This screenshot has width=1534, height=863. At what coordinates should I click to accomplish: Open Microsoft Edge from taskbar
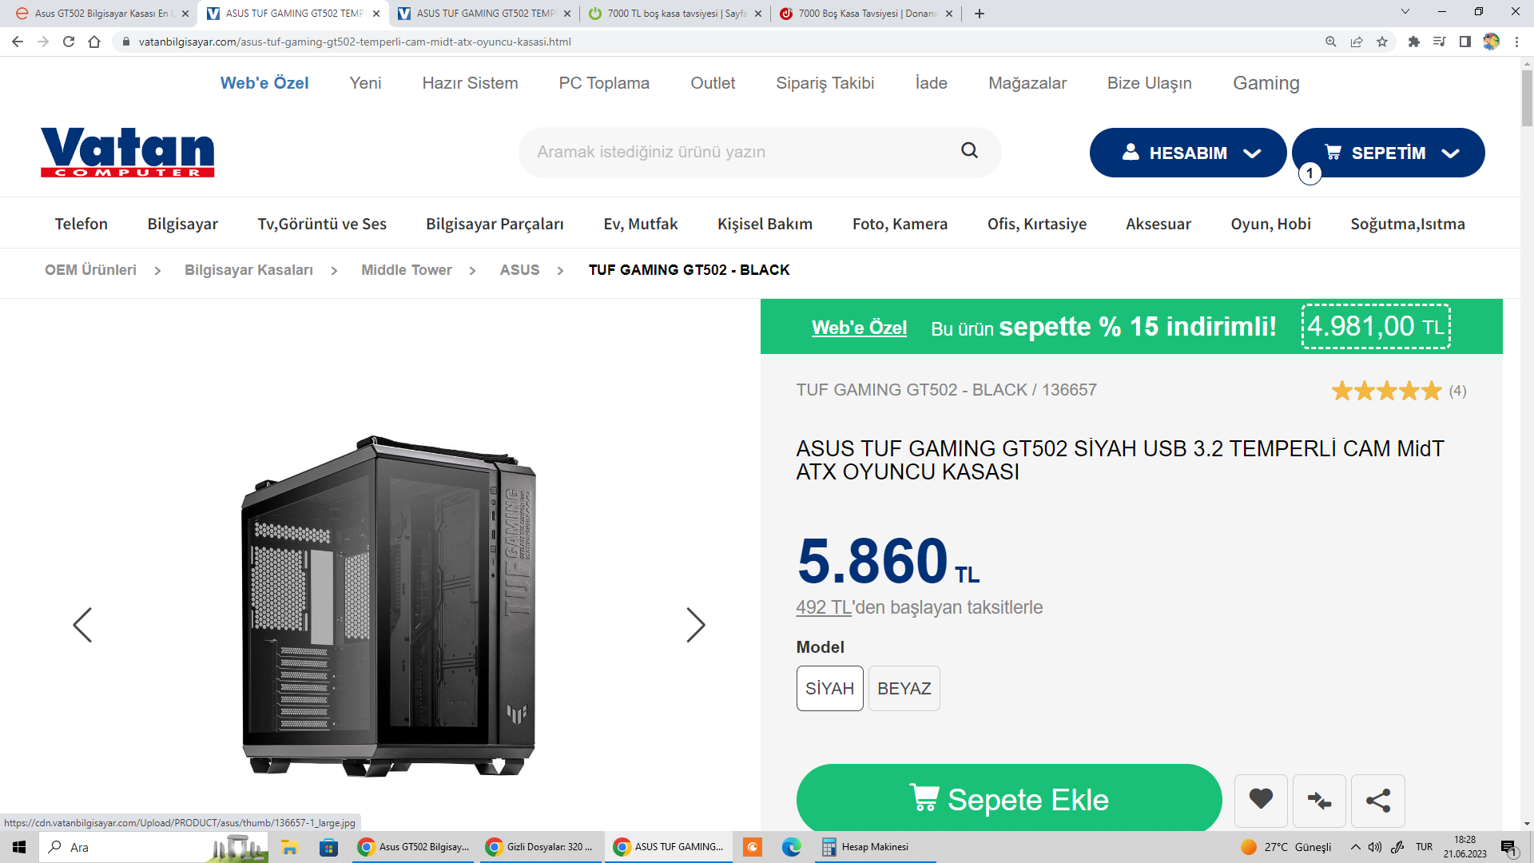791,847
